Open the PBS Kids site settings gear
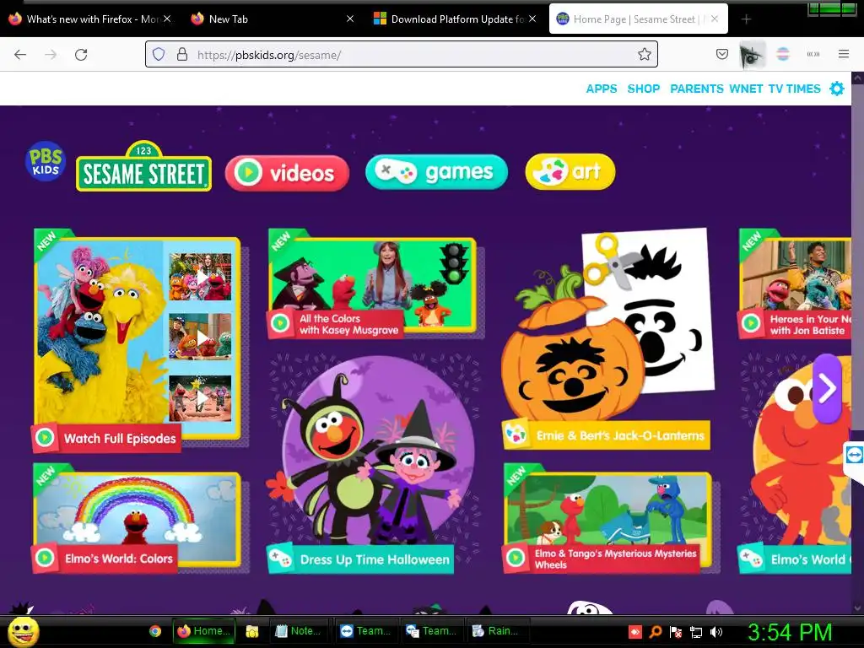Image resolution: width=864 pixels, height=648 pixels. (836, 89)
